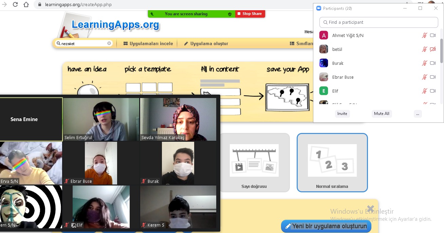Image resolution: width=444 pixels, height=233 pixels.
Task: Click Elif muted microphone icon in Participants
Action: point(424,91)
